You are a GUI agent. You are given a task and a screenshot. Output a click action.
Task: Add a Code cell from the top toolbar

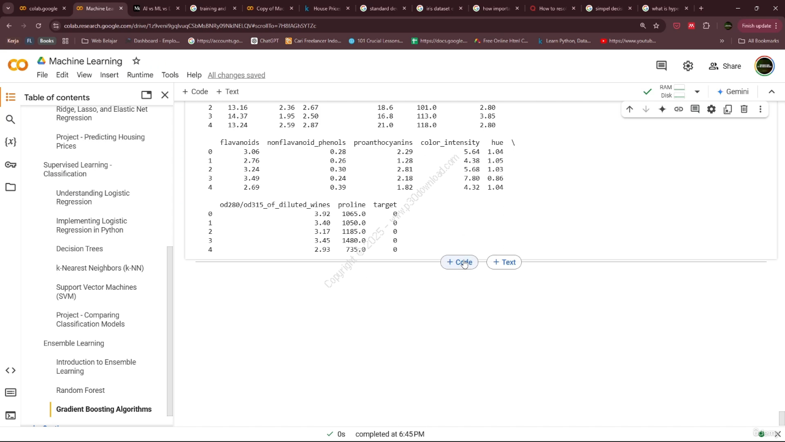[x=195, y=91]
